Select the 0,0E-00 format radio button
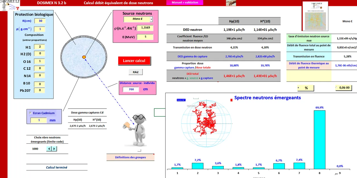Screen dimensions: 357x178 pos(337,88)
